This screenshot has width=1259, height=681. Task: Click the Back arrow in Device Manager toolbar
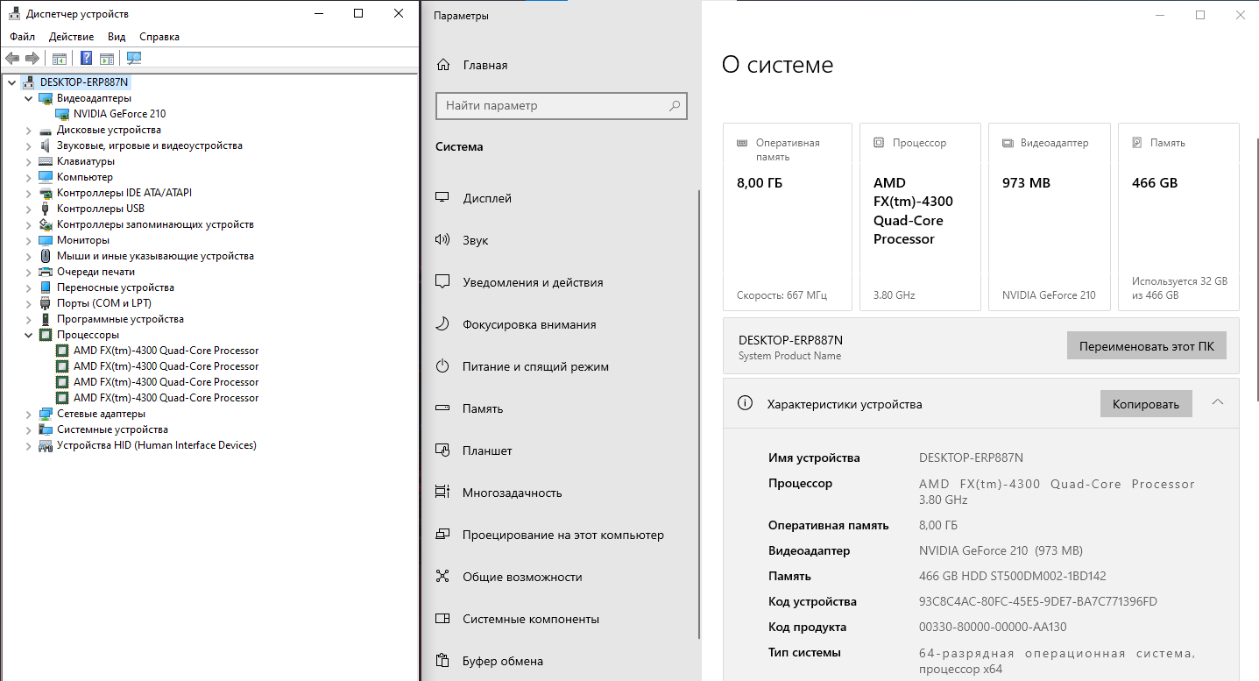point(12,59)
